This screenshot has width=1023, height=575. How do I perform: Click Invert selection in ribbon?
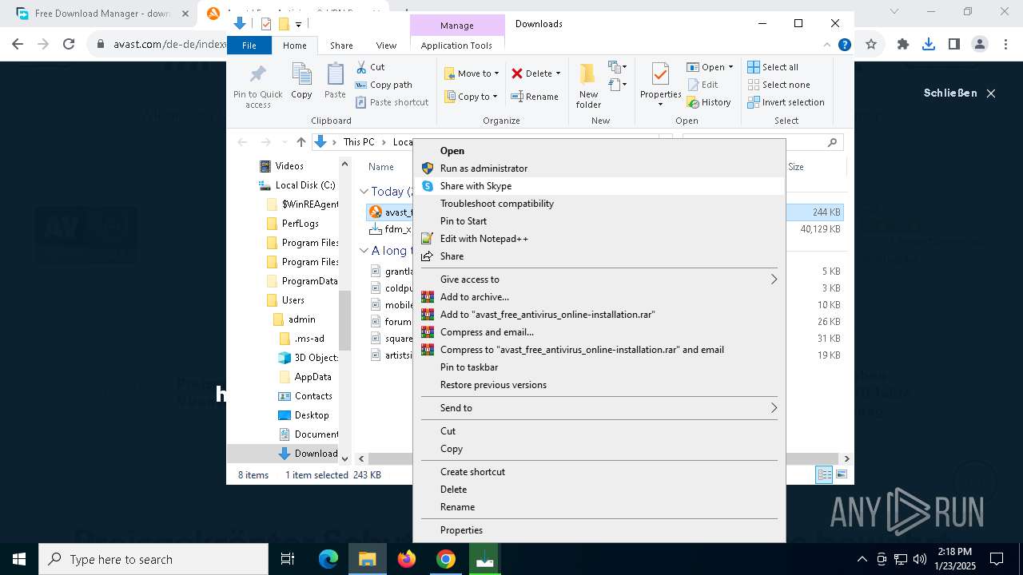pyautogui.click(x=786, y=102)
